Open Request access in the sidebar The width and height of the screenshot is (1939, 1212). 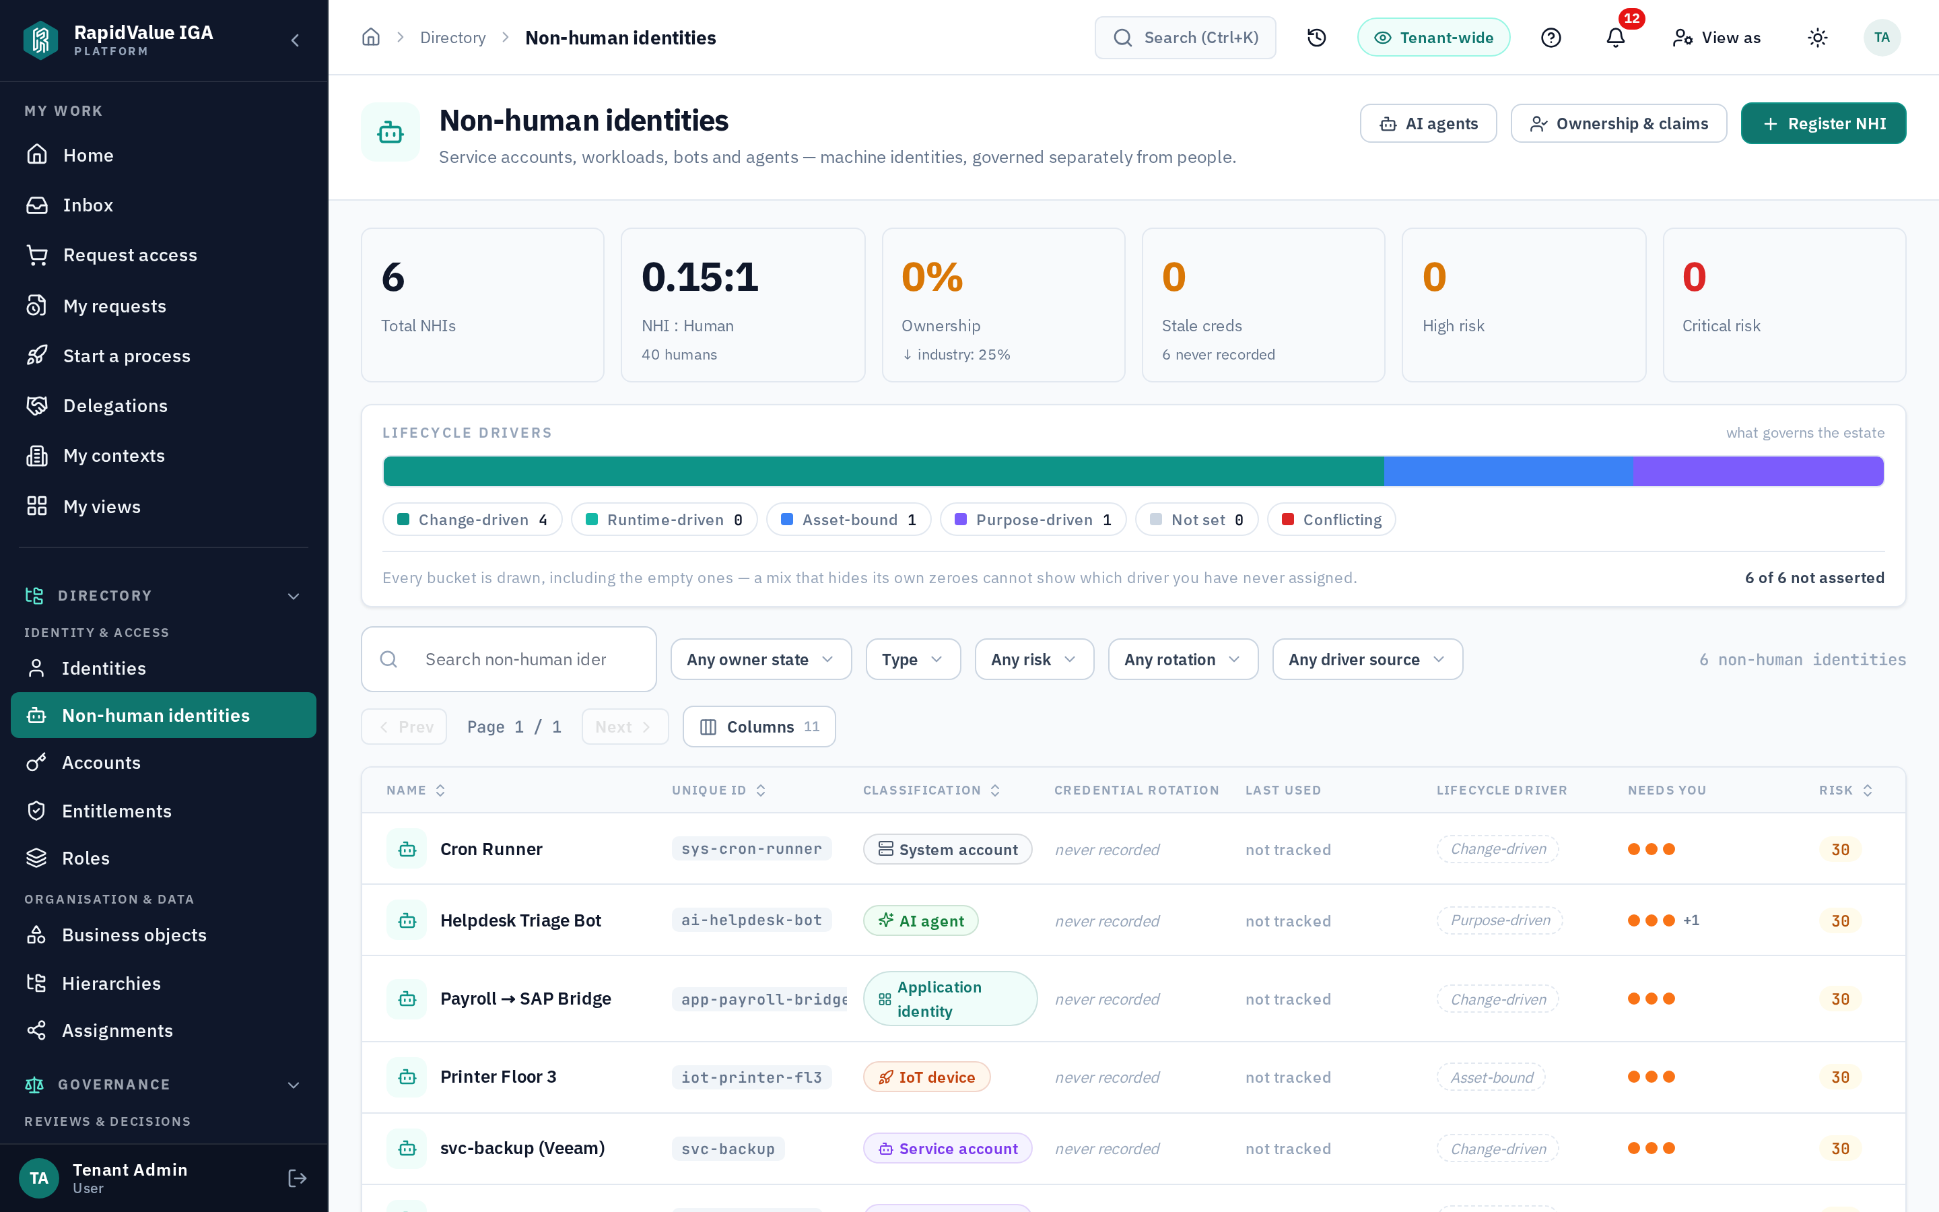(x=164, y=255)
